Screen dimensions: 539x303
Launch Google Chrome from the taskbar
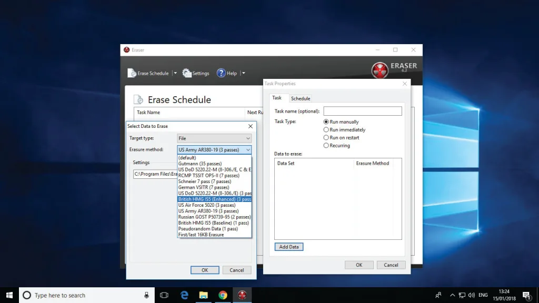223,295
